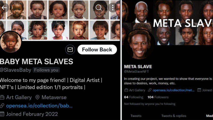The image size is (213, 120).
Task: View the 64 Following list
Action: (134, 97)
